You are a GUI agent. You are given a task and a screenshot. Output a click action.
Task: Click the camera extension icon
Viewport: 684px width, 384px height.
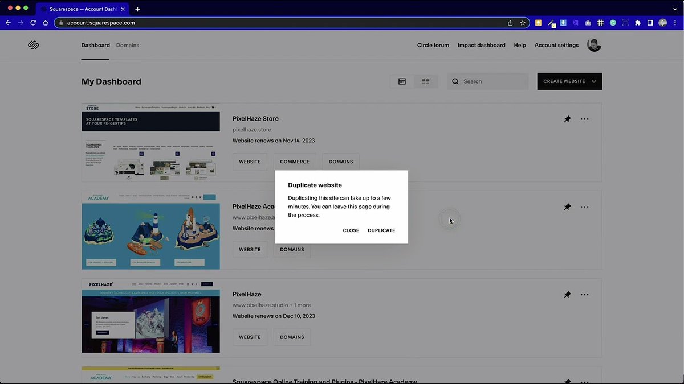click(588, 23)
